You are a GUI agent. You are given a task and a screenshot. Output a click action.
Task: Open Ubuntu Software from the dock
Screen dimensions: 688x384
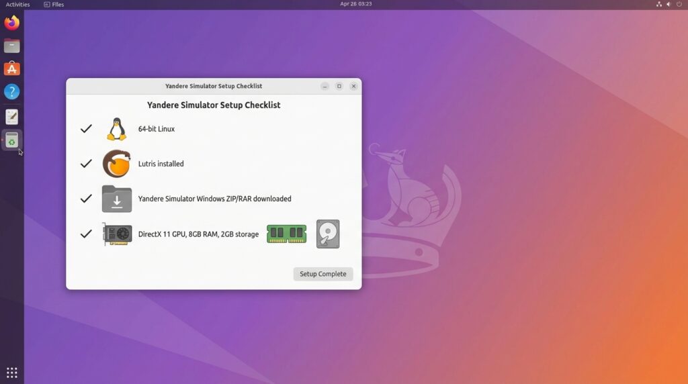pyautogui.click(x=12, y=68)
